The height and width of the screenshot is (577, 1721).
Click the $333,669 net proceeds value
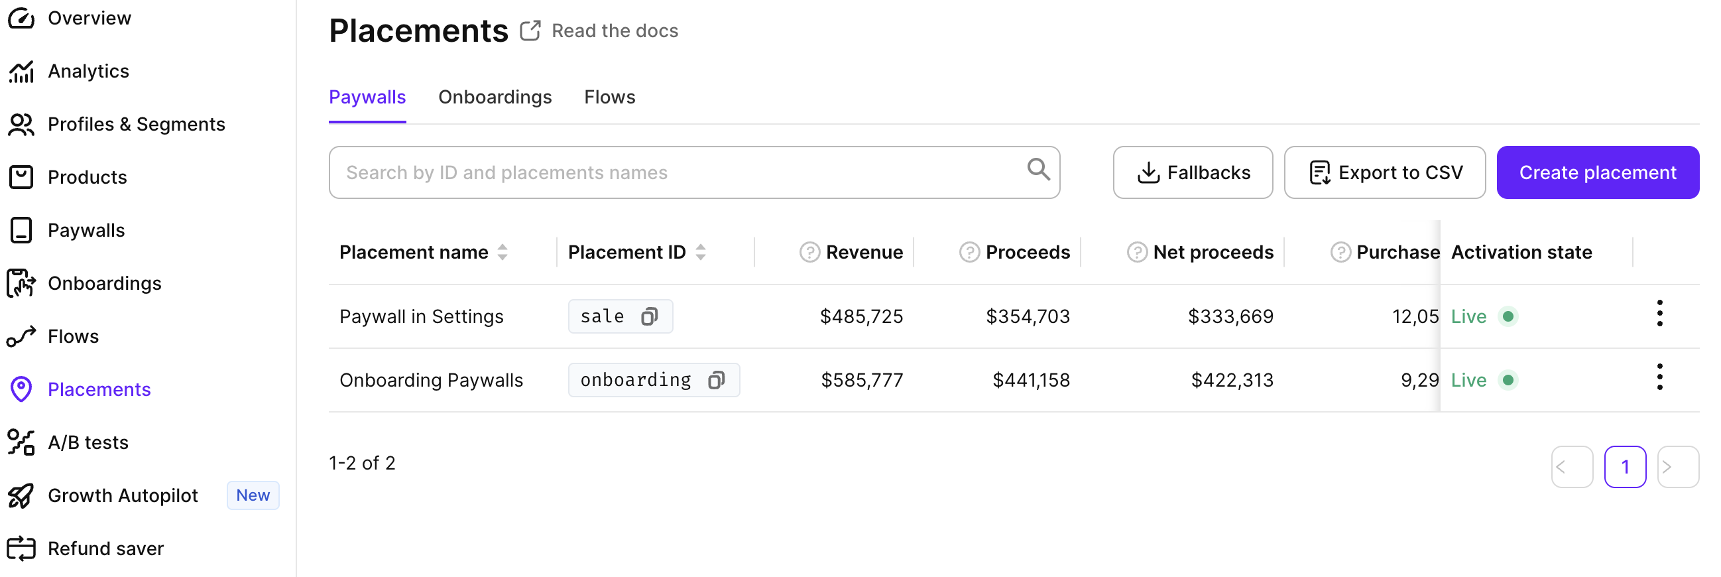tap(1230, 316)
